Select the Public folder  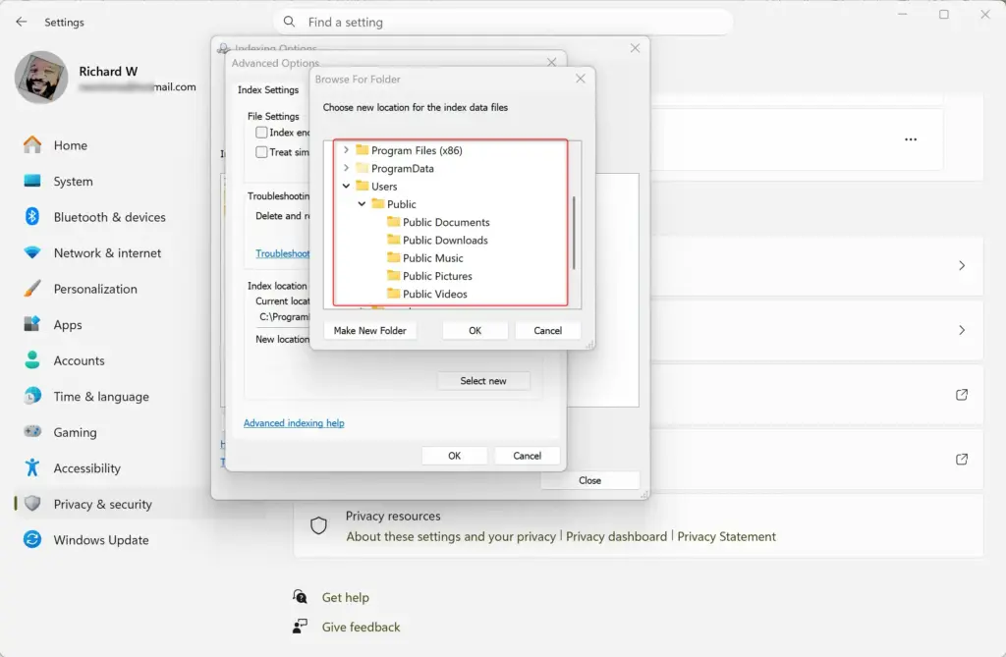pyautogui.click(x=402, y=204)
